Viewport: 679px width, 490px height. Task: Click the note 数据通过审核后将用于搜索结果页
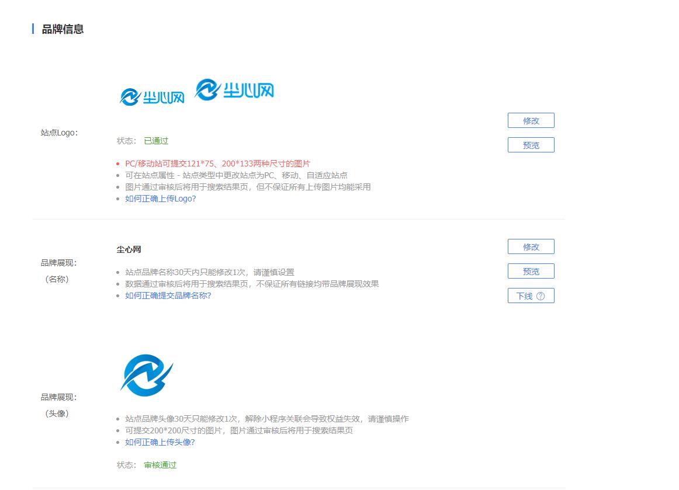pos(252,284)
